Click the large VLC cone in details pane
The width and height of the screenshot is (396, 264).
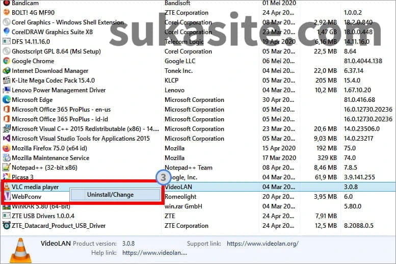tap(21, 250)
